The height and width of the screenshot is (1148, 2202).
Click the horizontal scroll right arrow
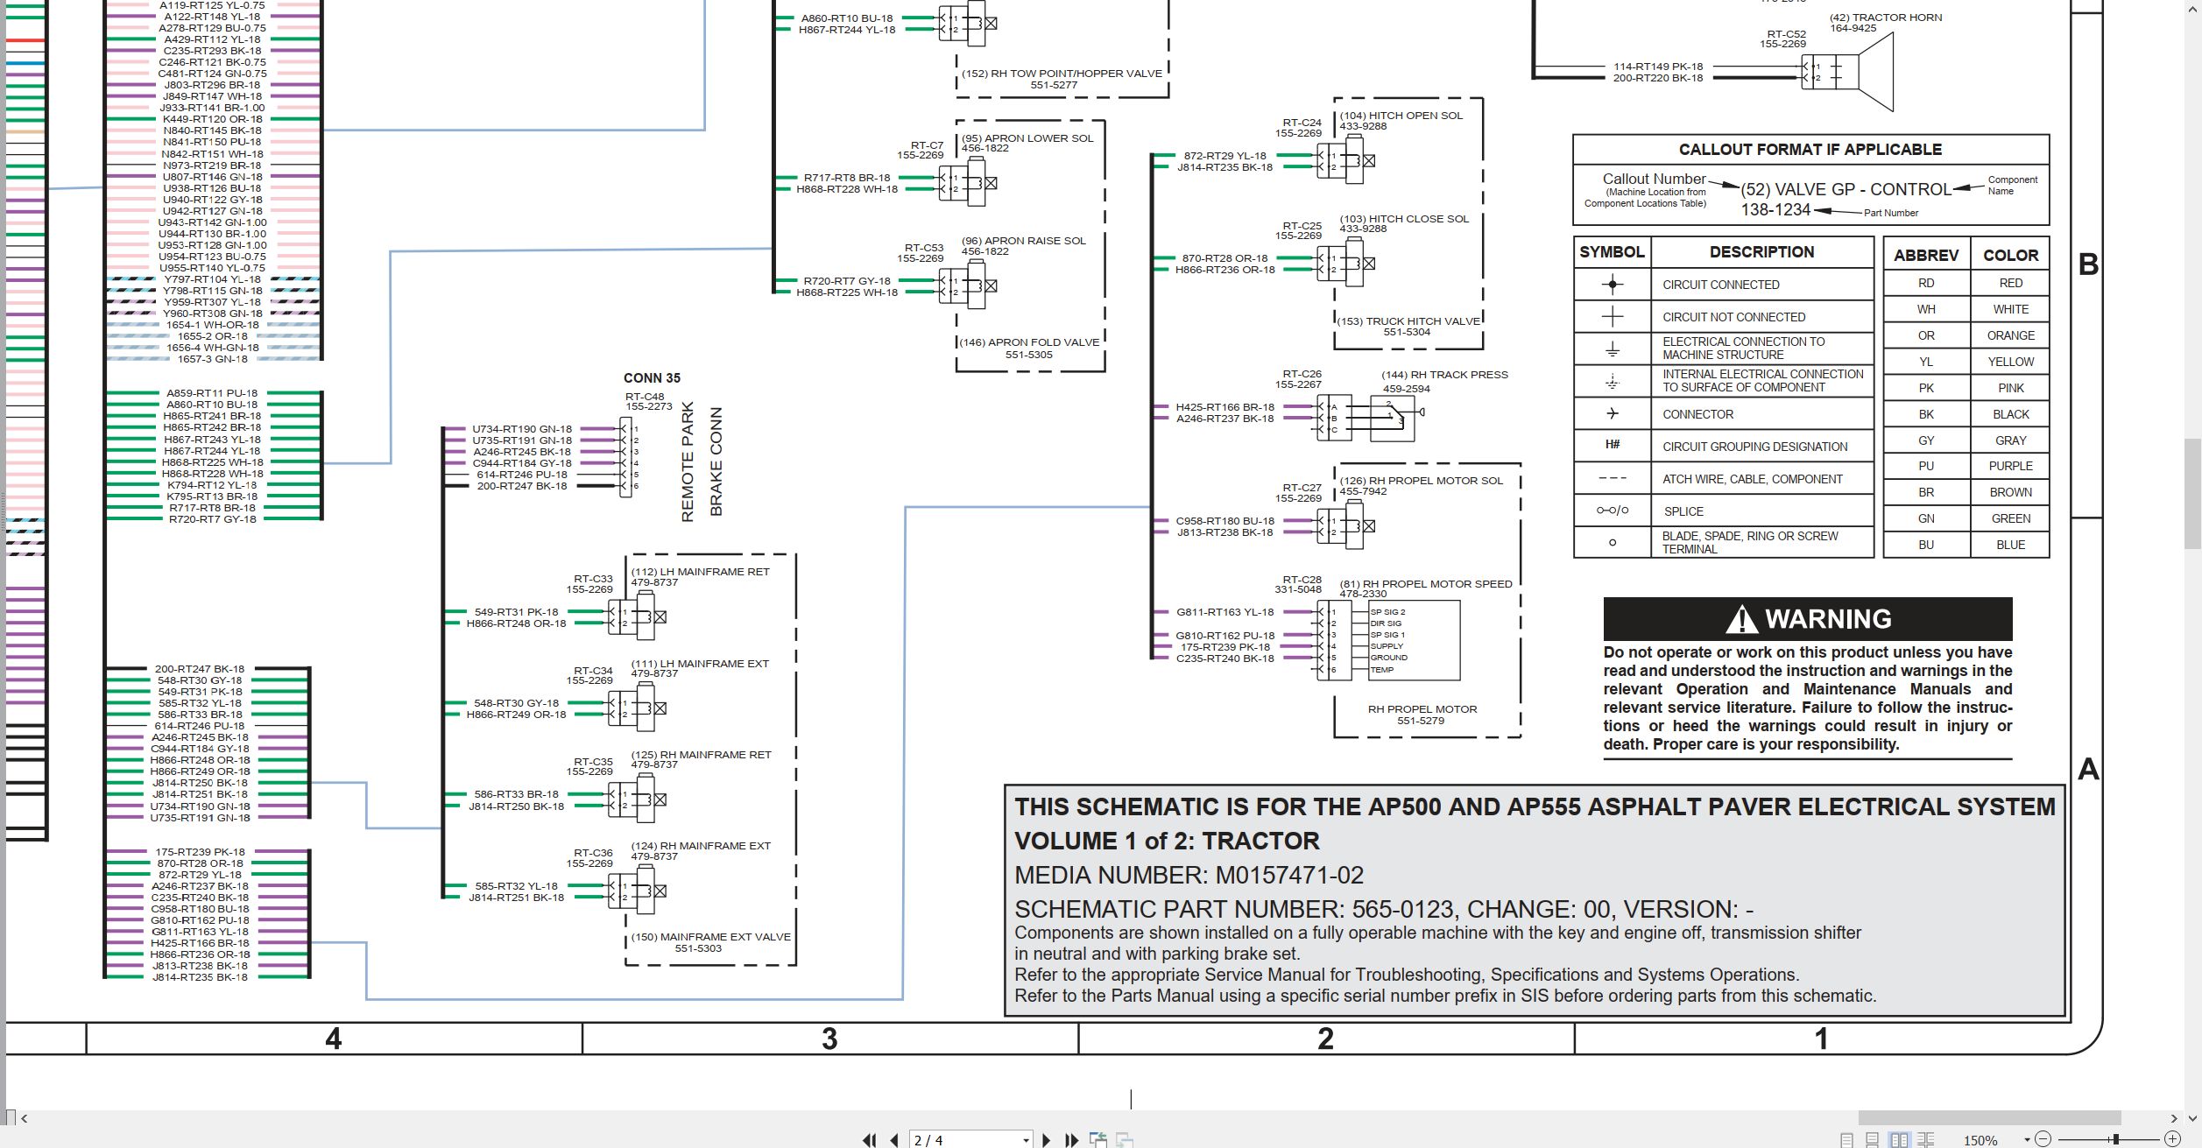coord(2174,1118)
